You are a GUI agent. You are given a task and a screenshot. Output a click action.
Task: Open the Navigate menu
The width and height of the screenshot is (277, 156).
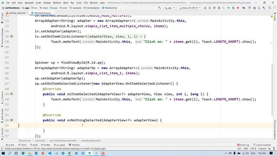(x=29, y=3)
